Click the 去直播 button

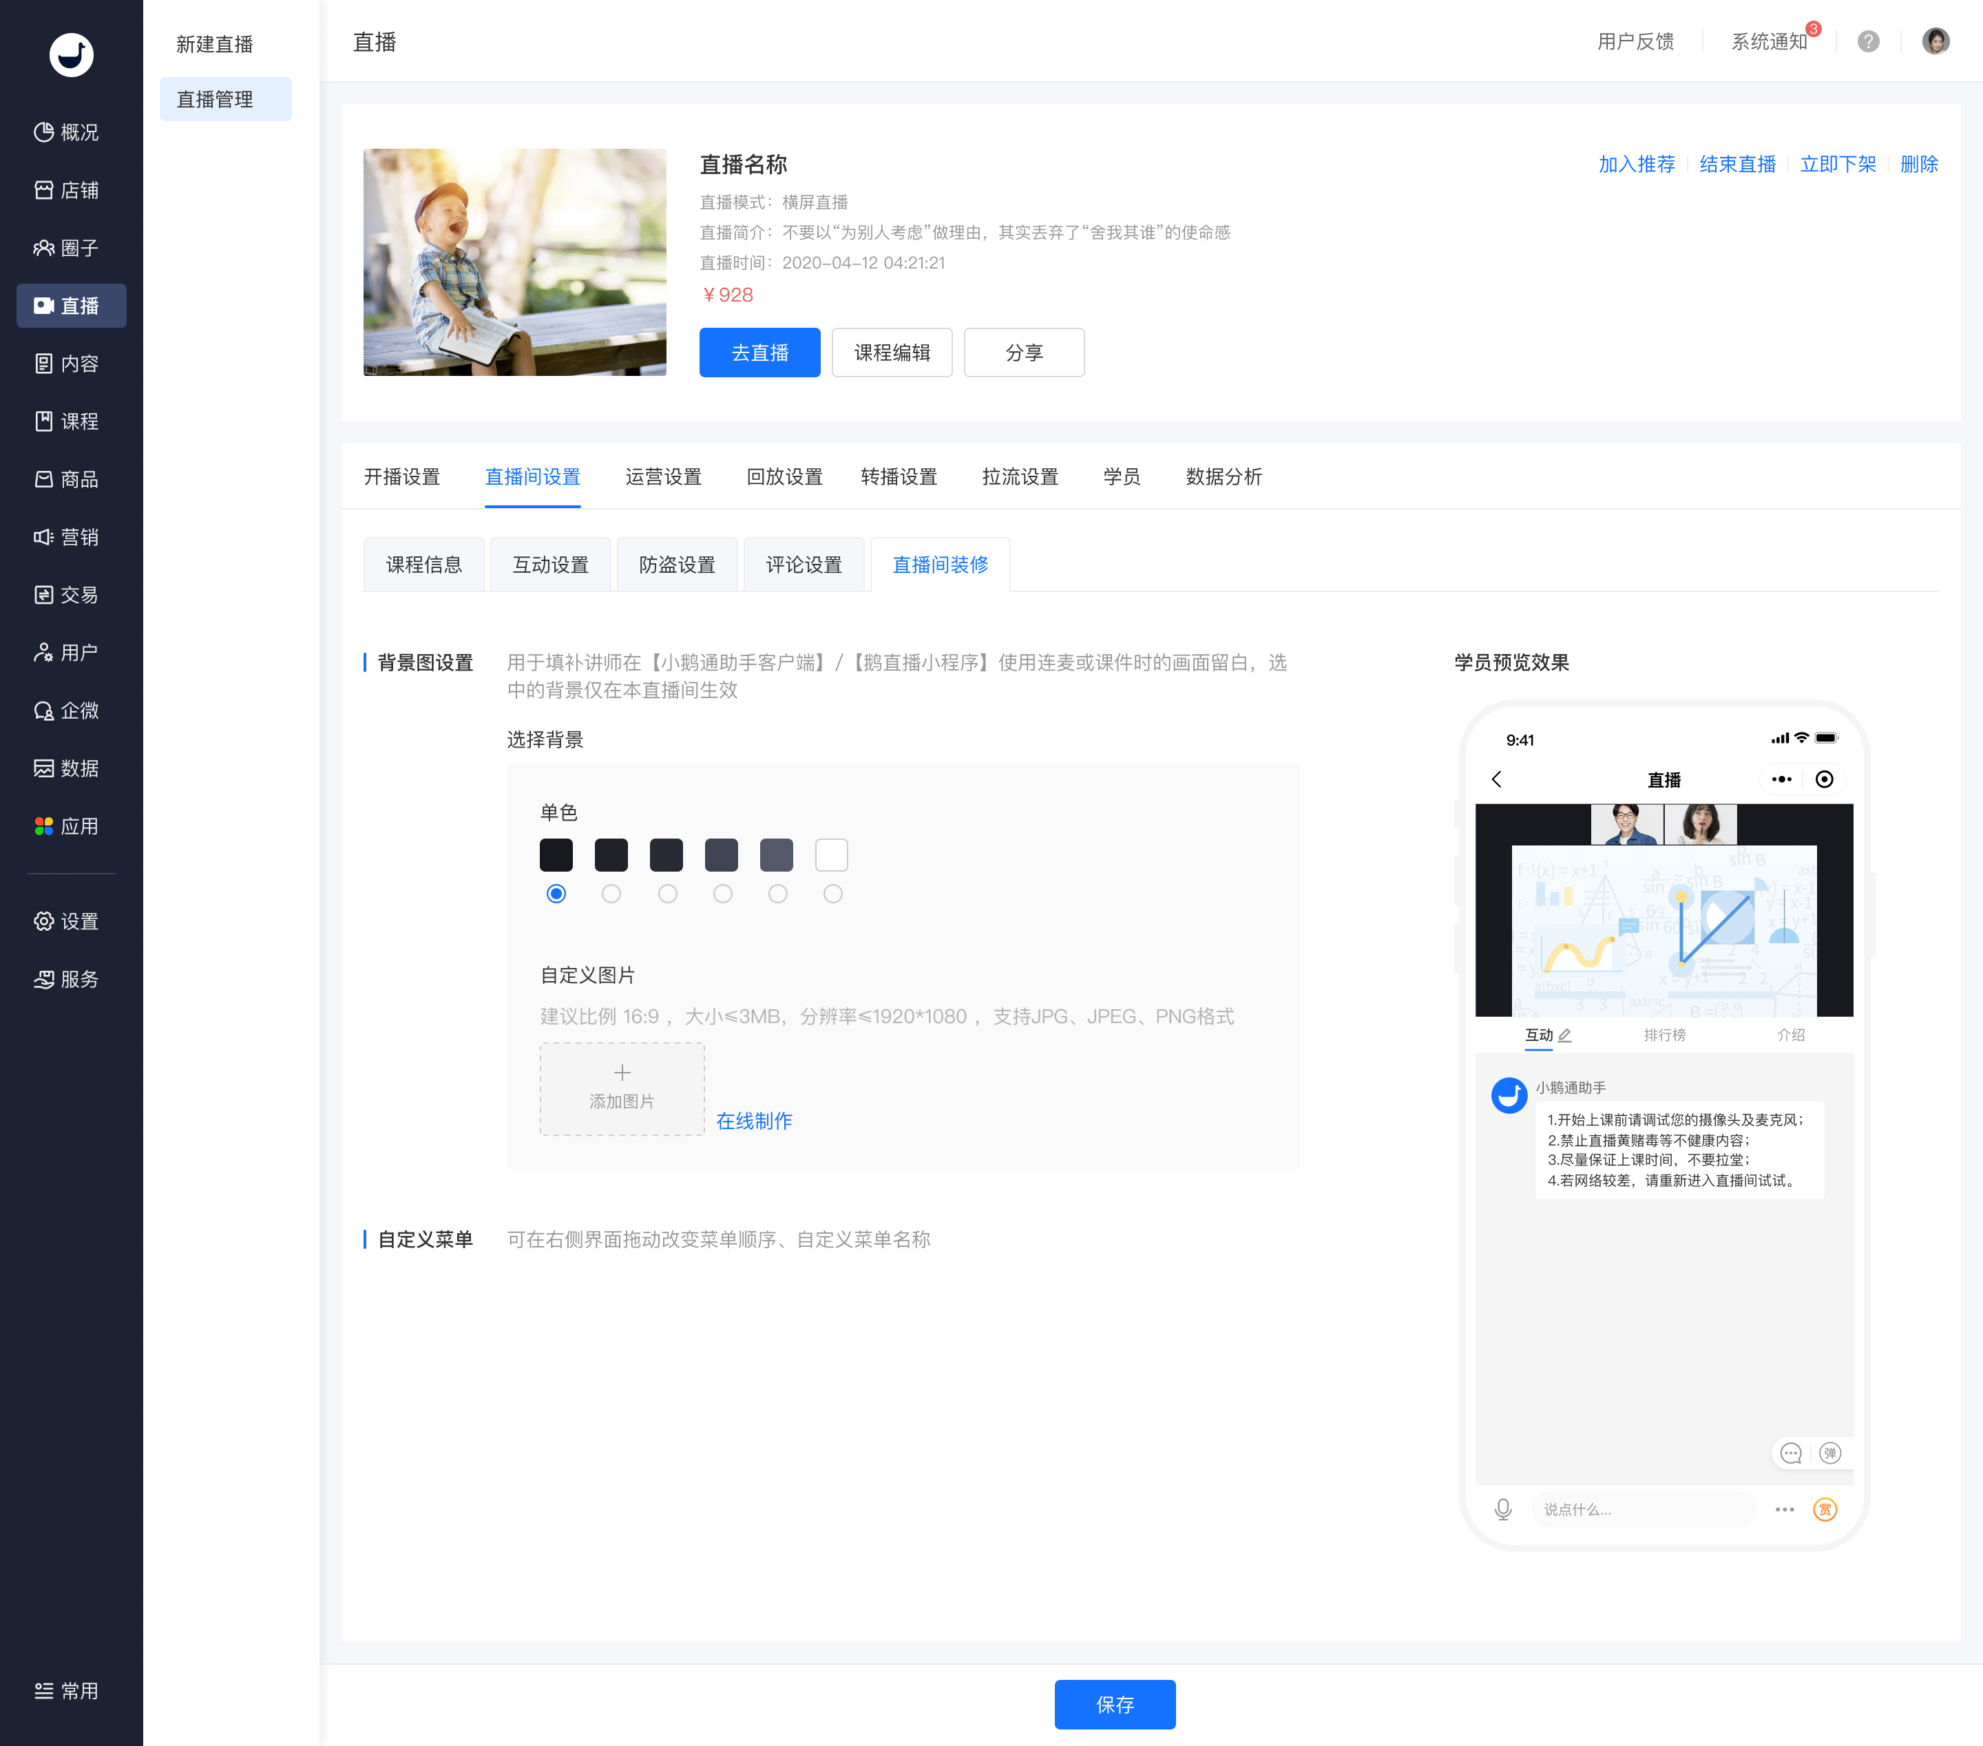(759, 353)
